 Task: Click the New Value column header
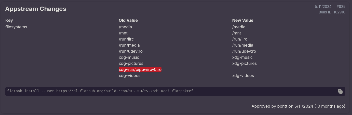[x=243, y=20]
